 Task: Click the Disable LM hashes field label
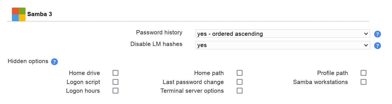[156, 44]
